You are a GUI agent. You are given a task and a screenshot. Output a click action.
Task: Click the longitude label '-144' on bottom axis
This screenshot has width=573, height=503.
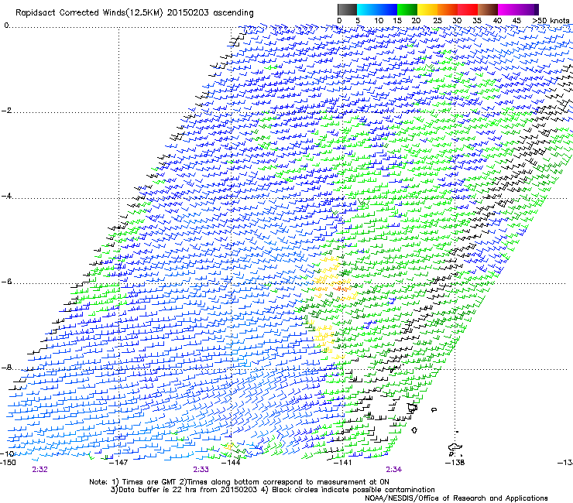click(x=232, y=463)
